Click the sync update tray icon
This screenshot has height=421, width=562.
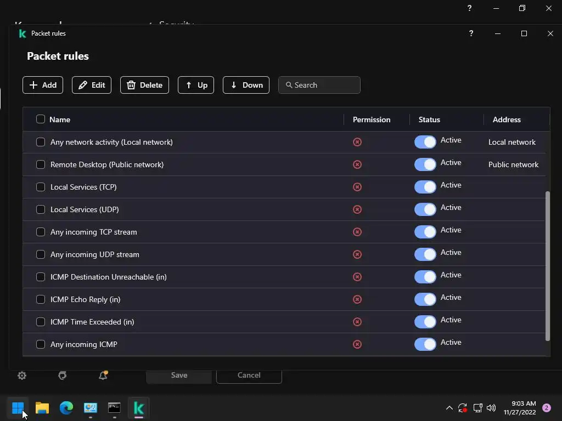(463, 408)
